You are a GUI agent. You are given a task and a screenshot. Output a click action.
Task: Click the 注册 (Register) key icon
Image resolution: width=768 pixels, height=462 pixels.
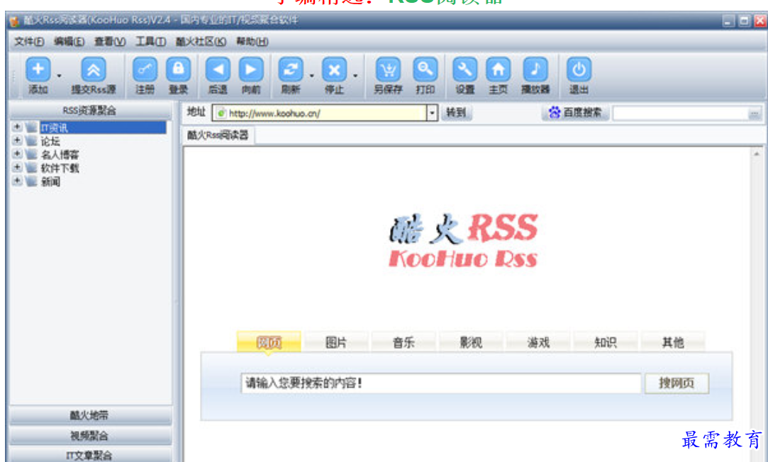[145, 69]
